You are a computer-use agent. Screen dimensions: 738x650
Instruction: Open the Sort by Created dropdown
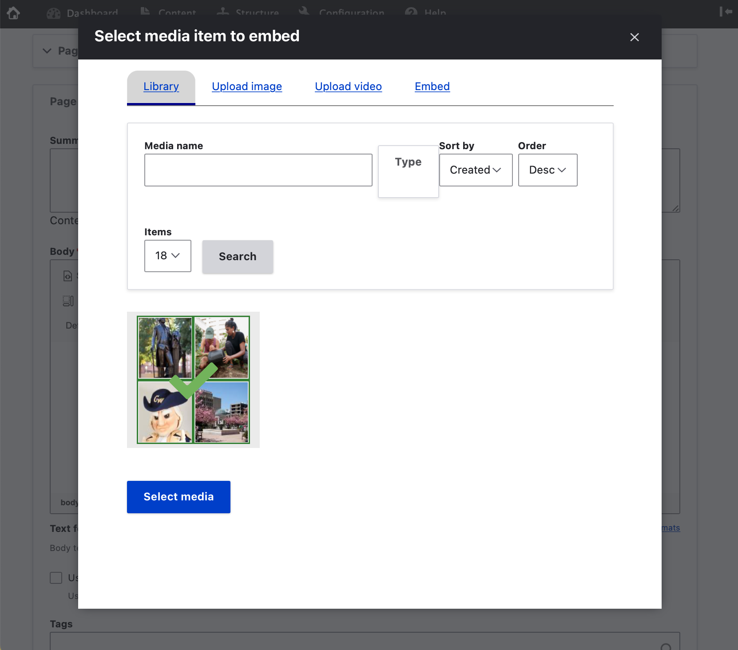pyautogui.click(x=476, y=170)
